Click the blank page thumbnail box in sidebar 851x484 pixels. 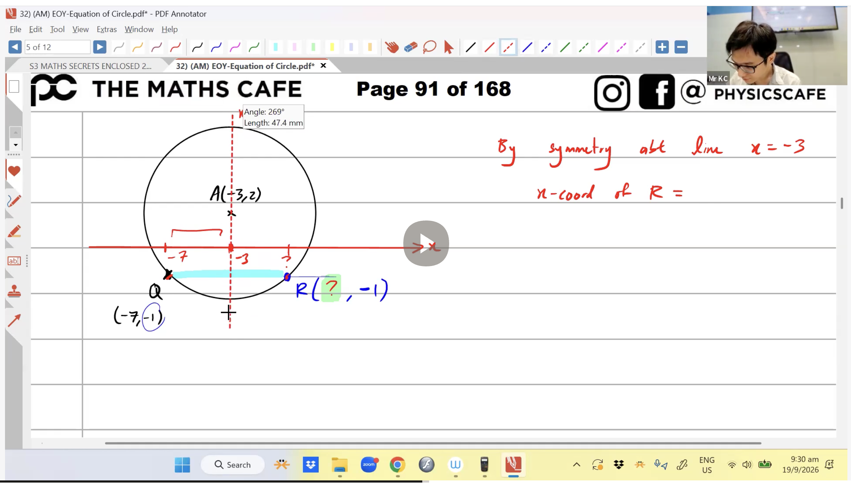[14, 86]
